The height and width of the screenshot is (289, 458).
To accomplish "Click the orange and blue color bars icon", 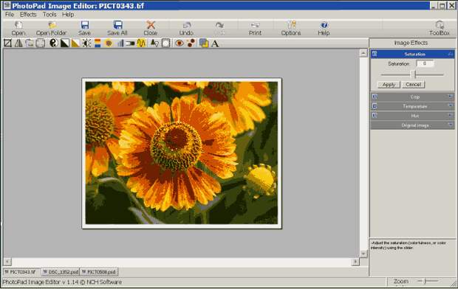I will 98,43.
